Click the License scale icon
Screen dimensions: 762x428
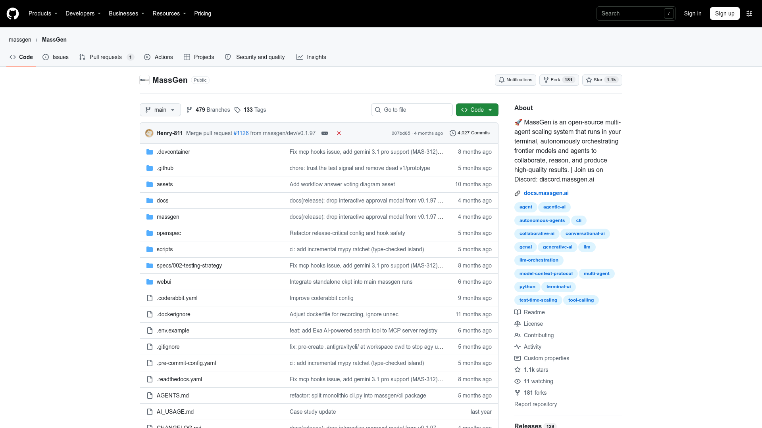tap(518, 324)
